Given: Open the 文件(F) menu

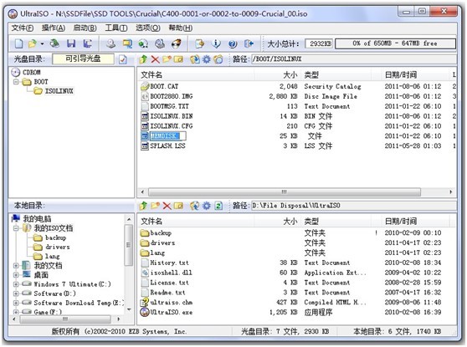Looking at the screenshot, I should pos(23,28).
